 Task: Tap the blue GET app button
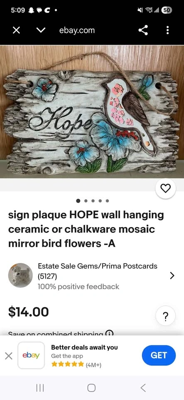159,355
